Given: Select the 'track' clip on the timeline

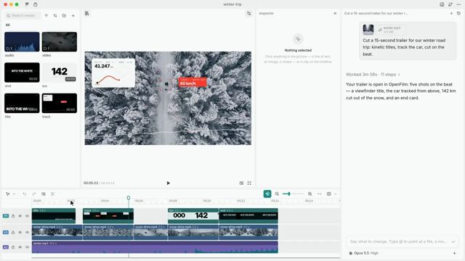Looking at the screenshot, I should click(108, 216).
